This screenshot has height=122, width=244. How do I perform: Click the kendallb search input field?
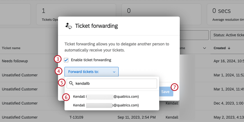click(115, 84)
